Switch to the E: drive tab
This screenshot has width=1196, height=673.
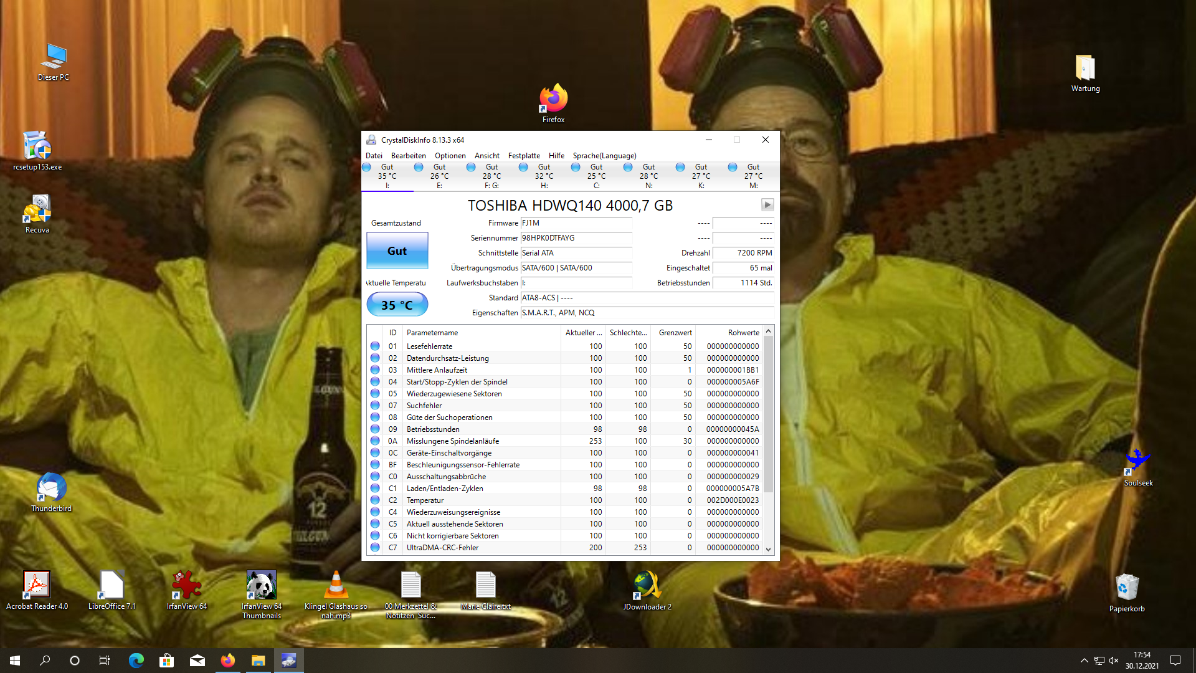coord(439,175)
